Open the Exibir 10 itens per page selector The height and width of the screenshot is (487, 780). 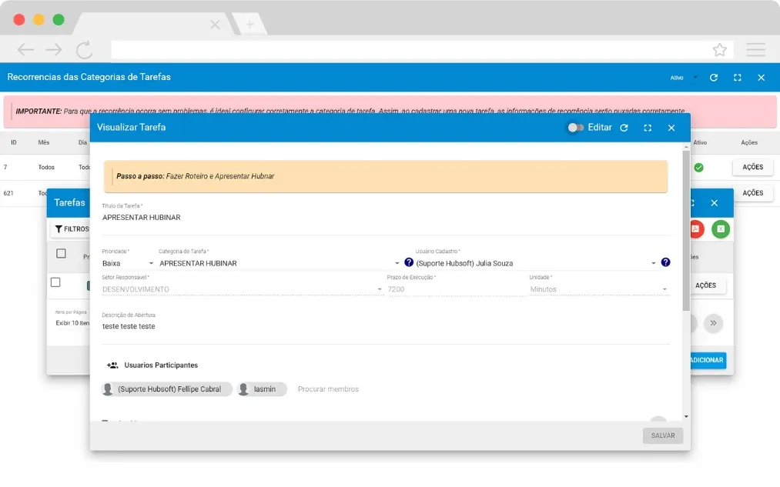coord(72,323)
